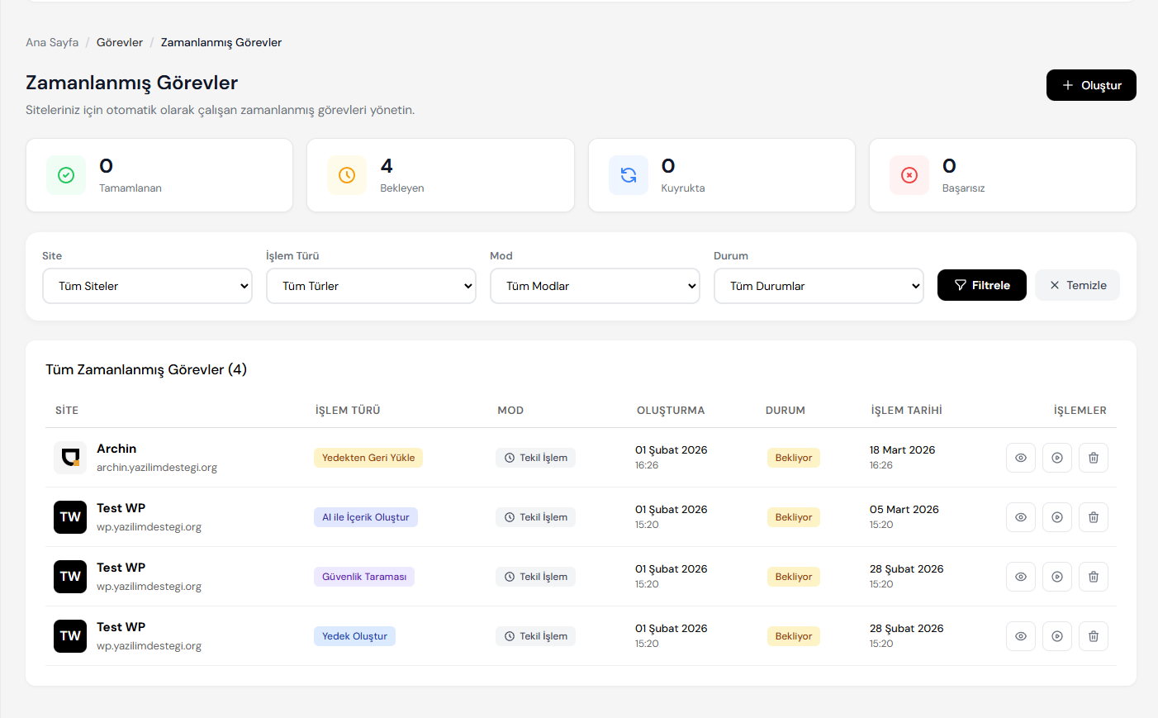
Task: Open the Tüm Siteler dropdown
Action: coord(147,286)
